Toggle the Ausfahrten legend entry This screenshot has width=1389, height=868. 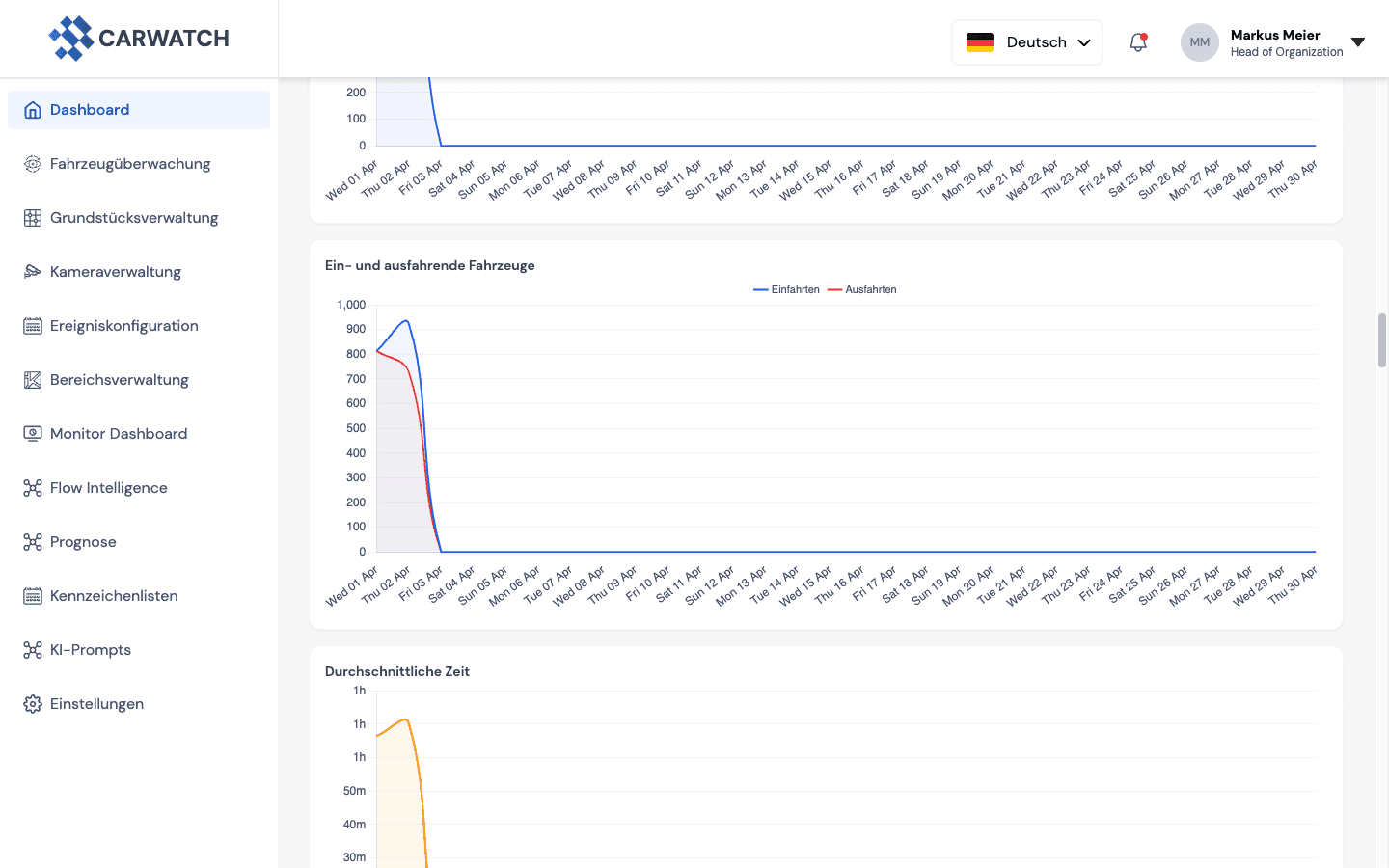click(x=861, y=289)
